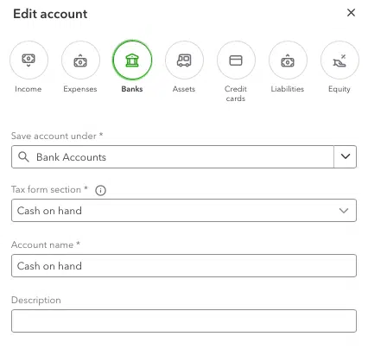Select the Income account type icon
This screenshot has width=368, height=349.
point(29,60)
